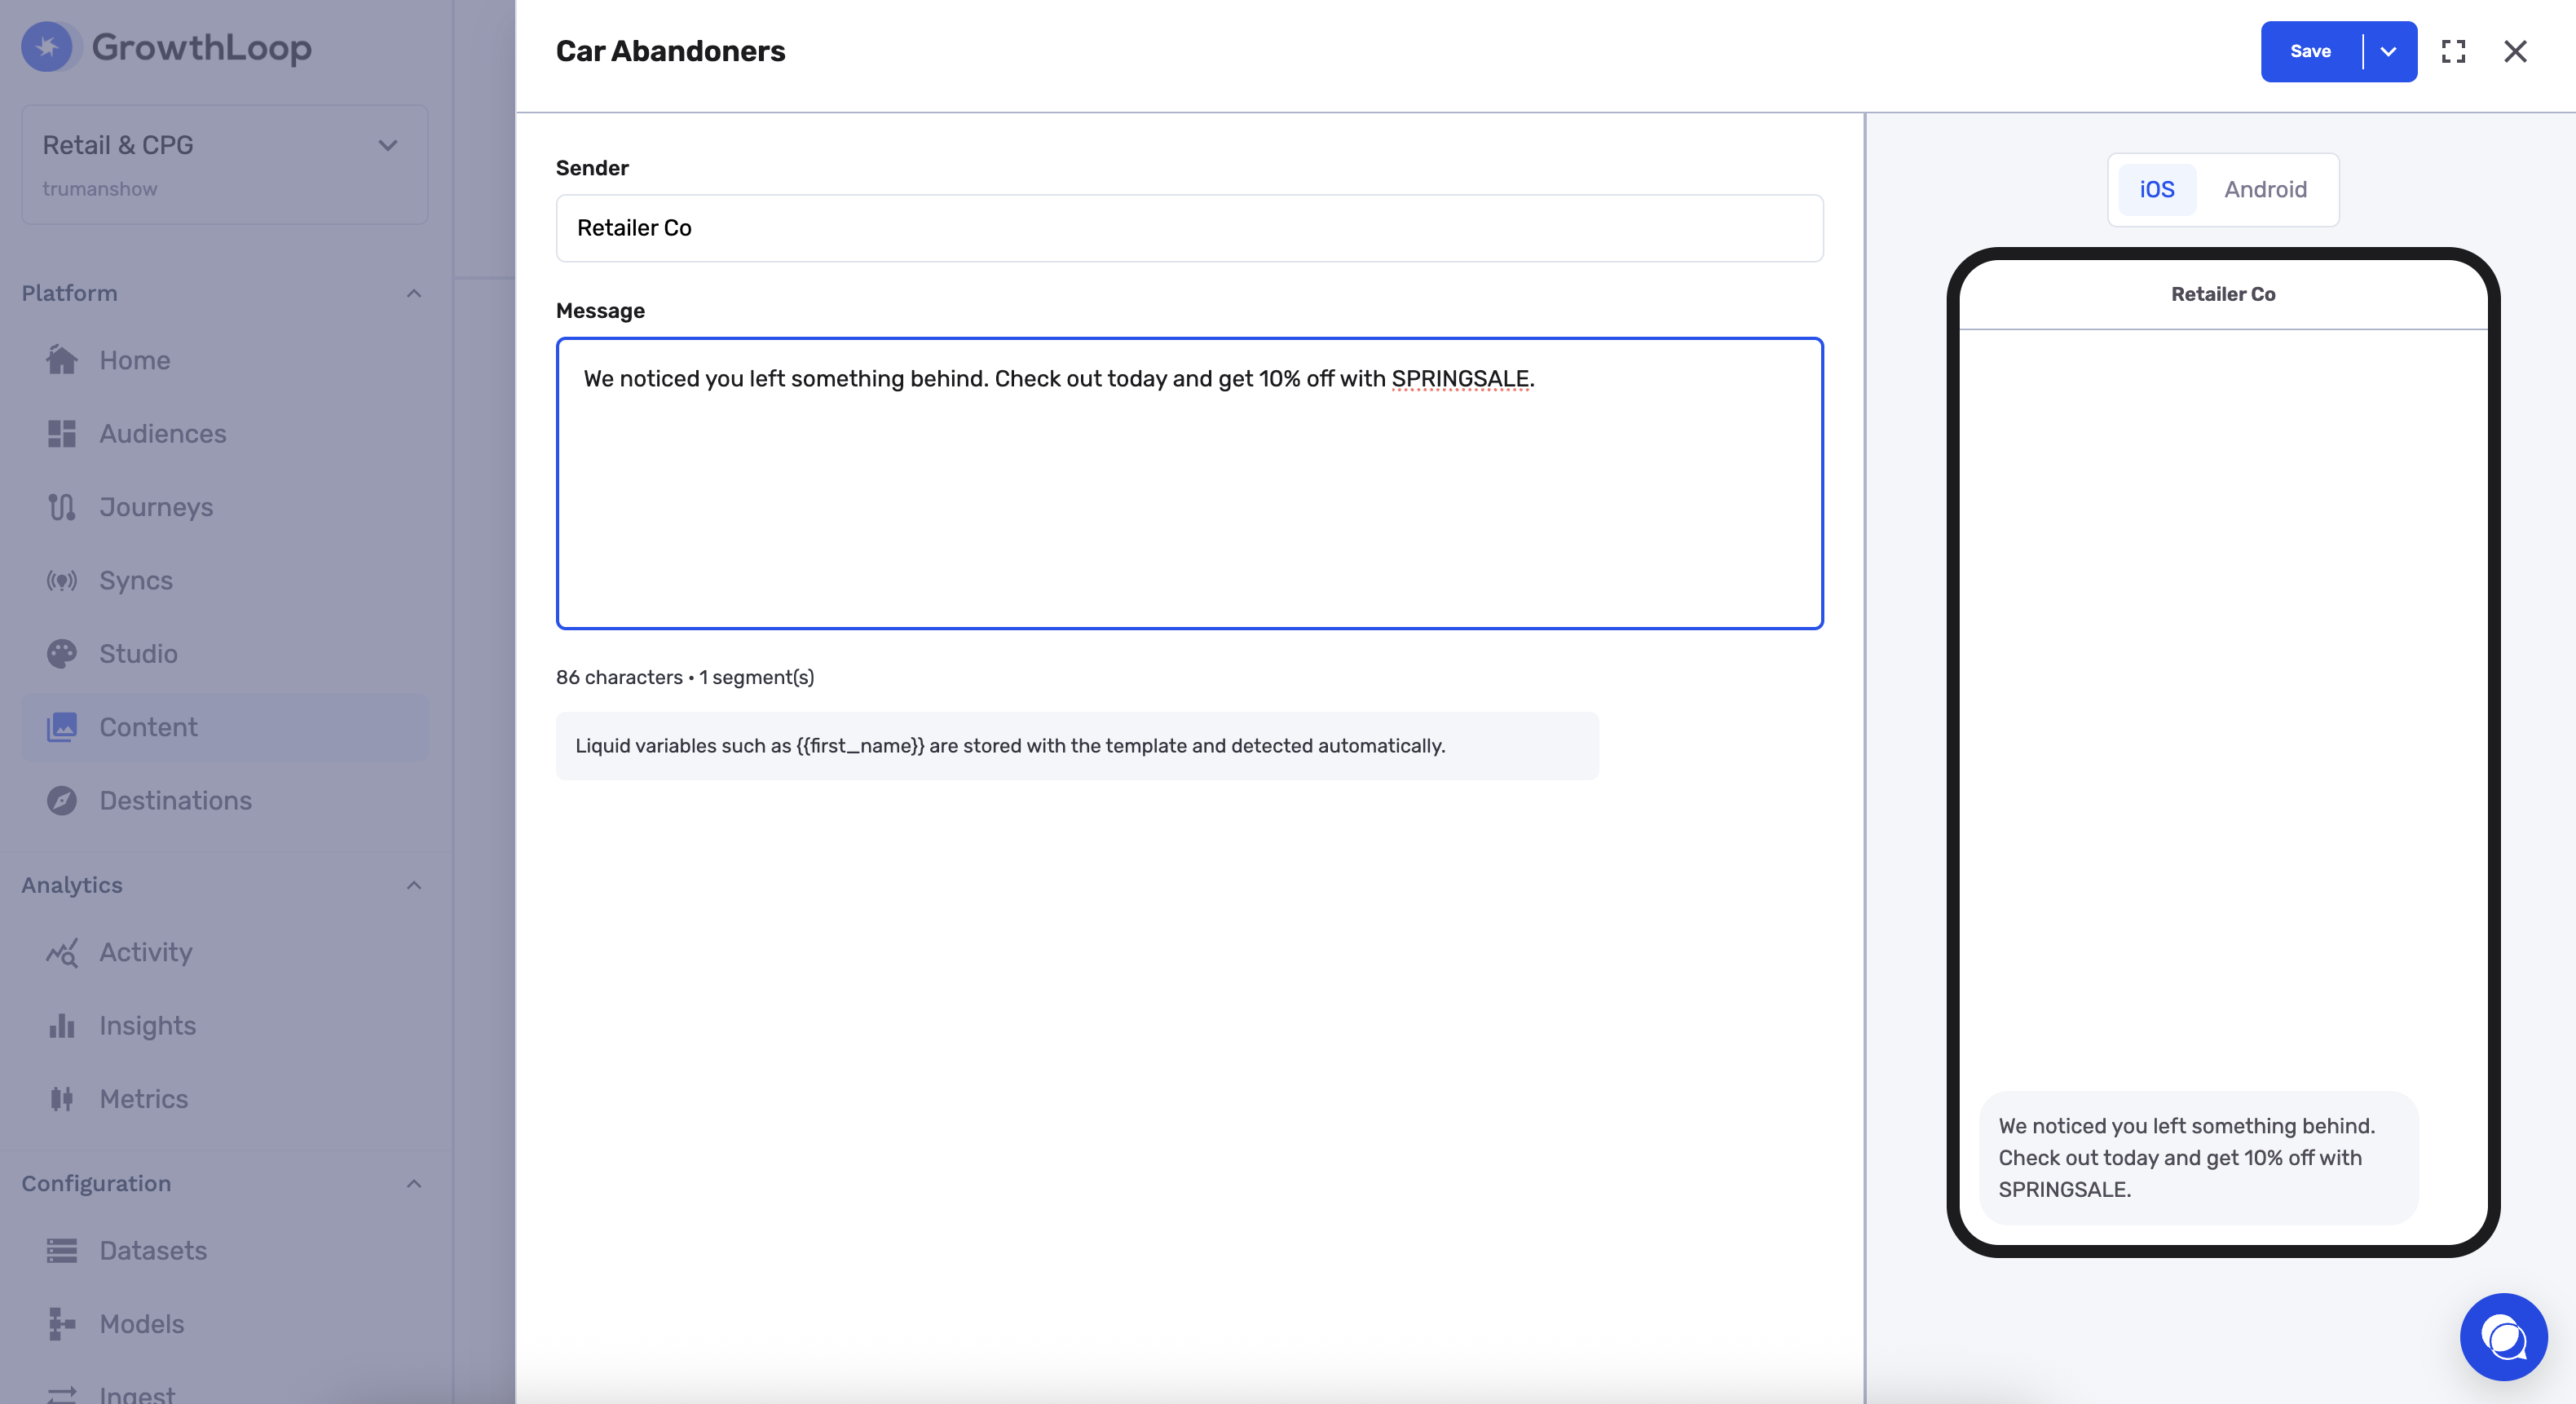Click the Insights bar chart icon
2576x1404 pixels.
pyautogui.click(x=62, y=1025)
